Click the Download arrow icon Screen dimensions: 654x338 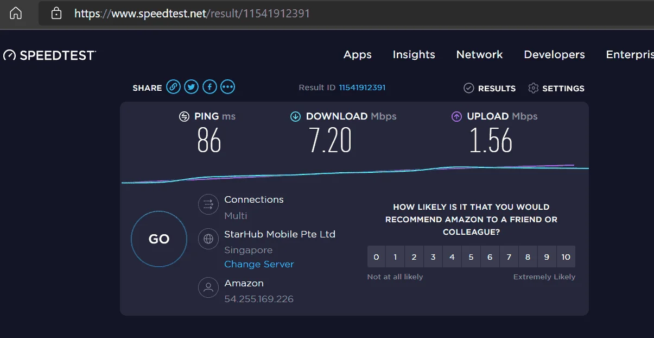295,116
